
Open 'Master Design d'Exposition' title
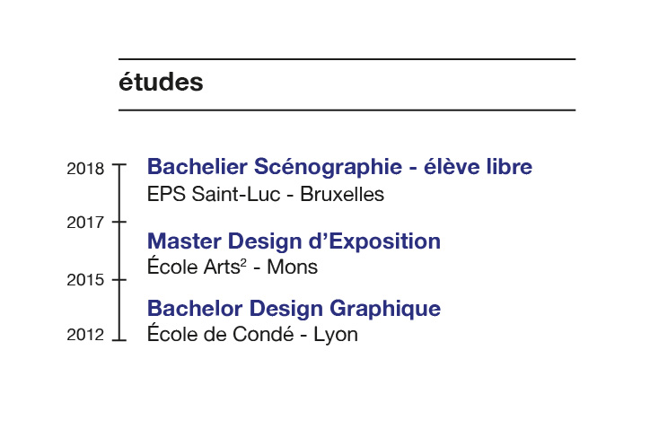click(294, 241)
